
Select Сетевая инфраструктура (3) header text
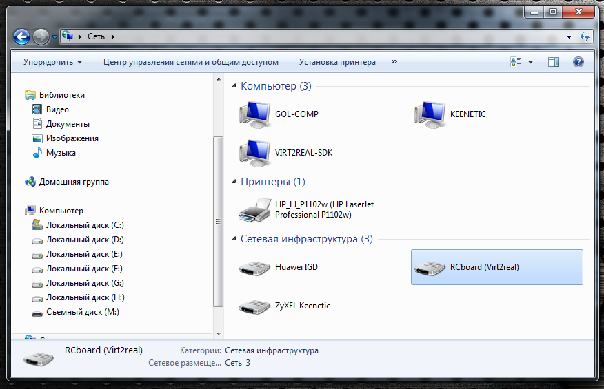tap(307, 239)
